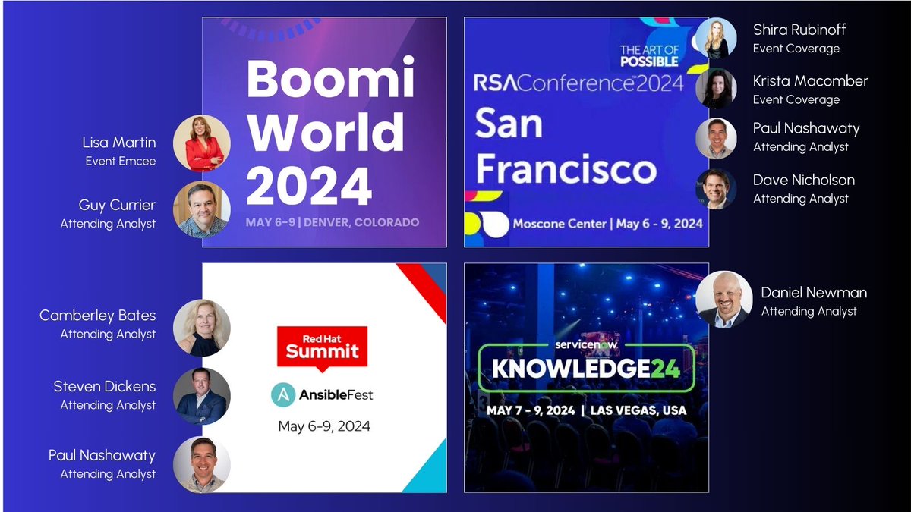Click "THE ART OF POSSIBLE" tagline

[x=649, y=56]
